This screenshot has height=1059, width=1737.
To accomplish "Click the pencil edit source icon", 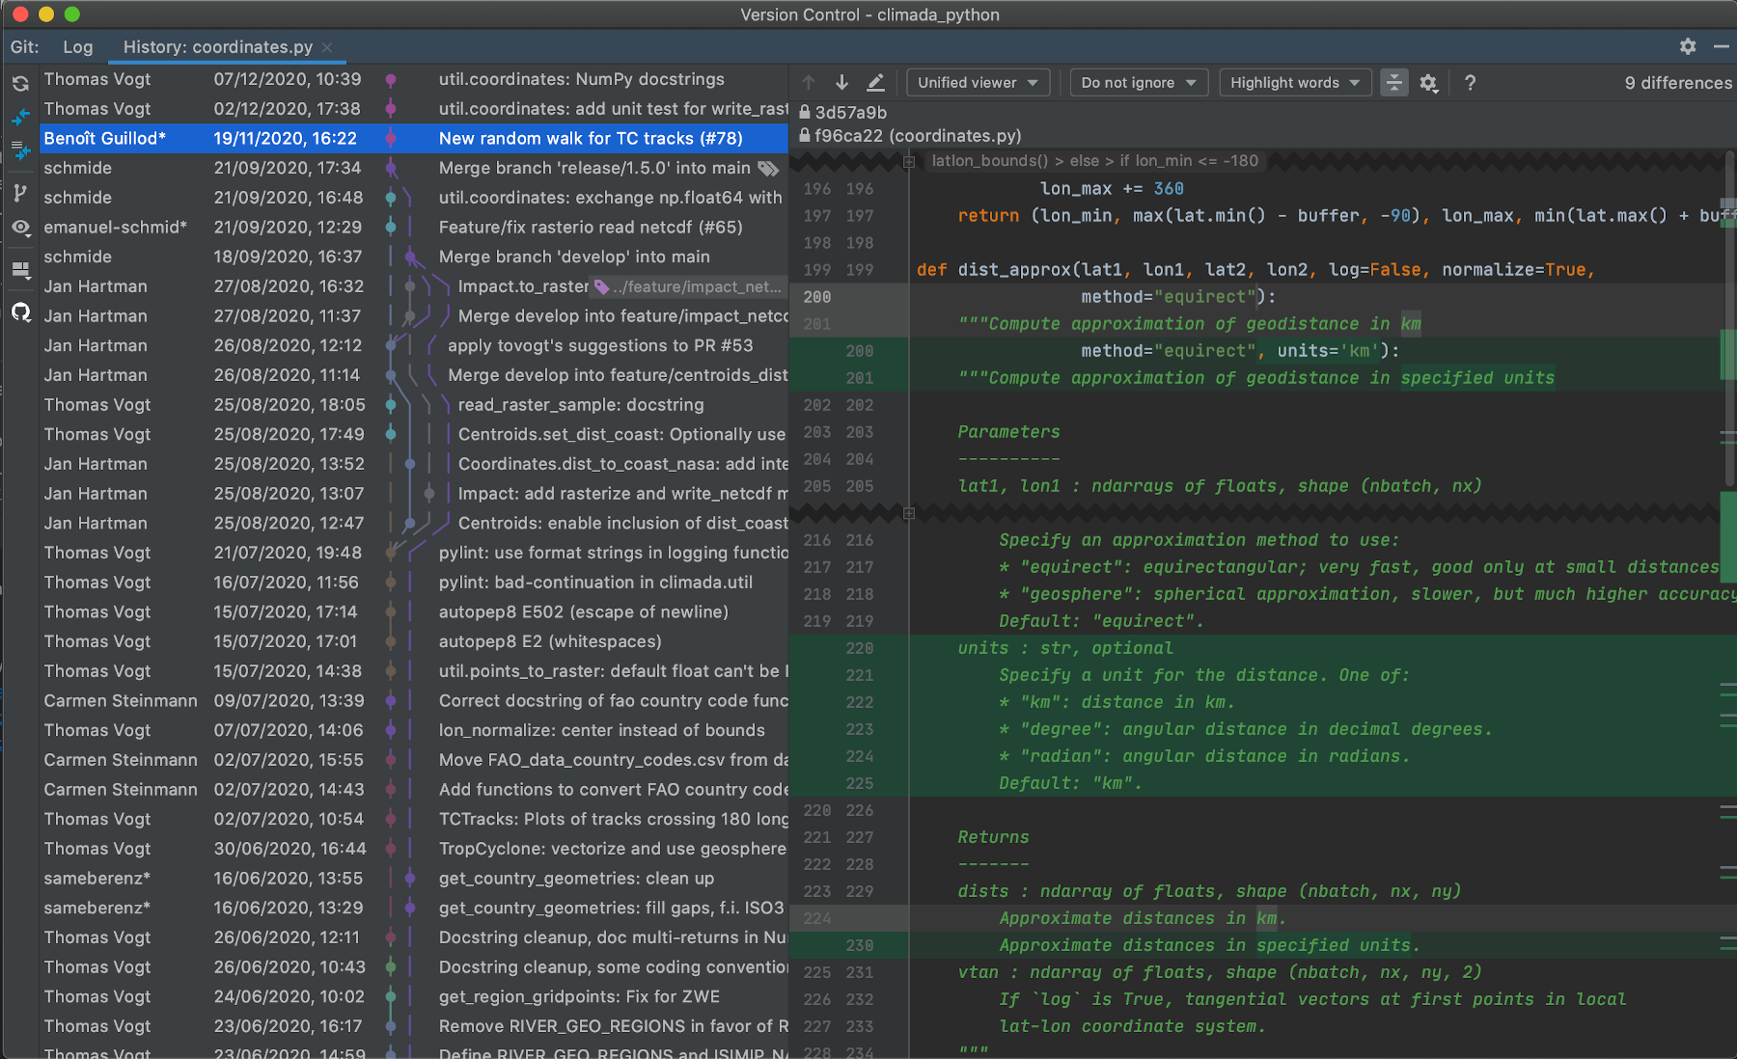I will [875, 83].
